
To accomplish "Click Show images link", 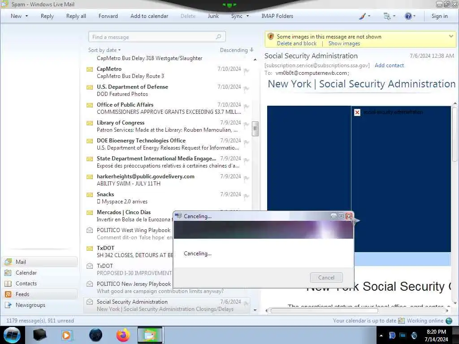I will 344,43.
